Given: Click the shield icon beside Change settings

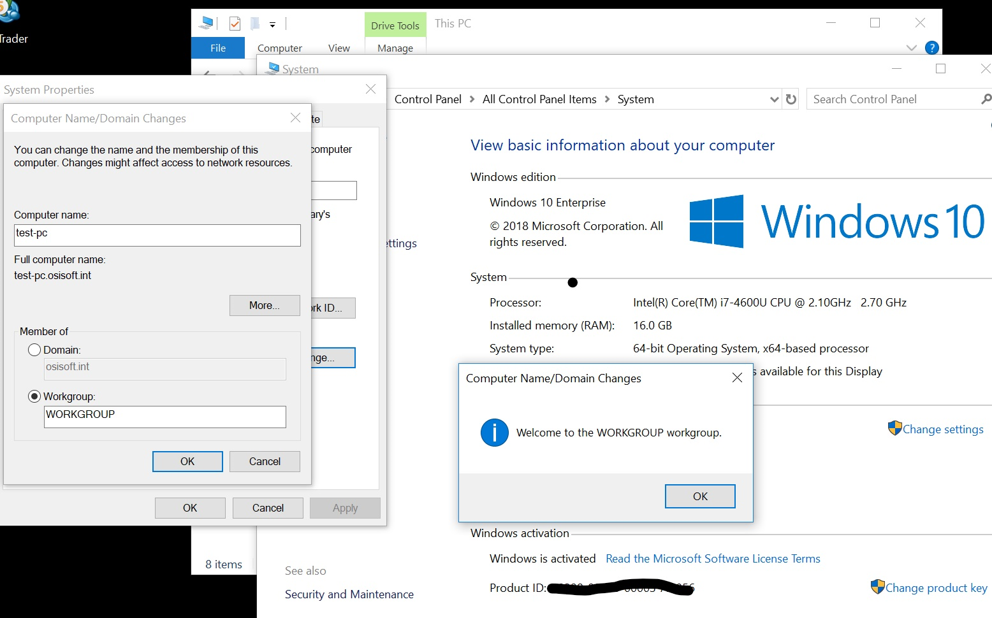Looking at the screenshot, I should pos(894,428).
